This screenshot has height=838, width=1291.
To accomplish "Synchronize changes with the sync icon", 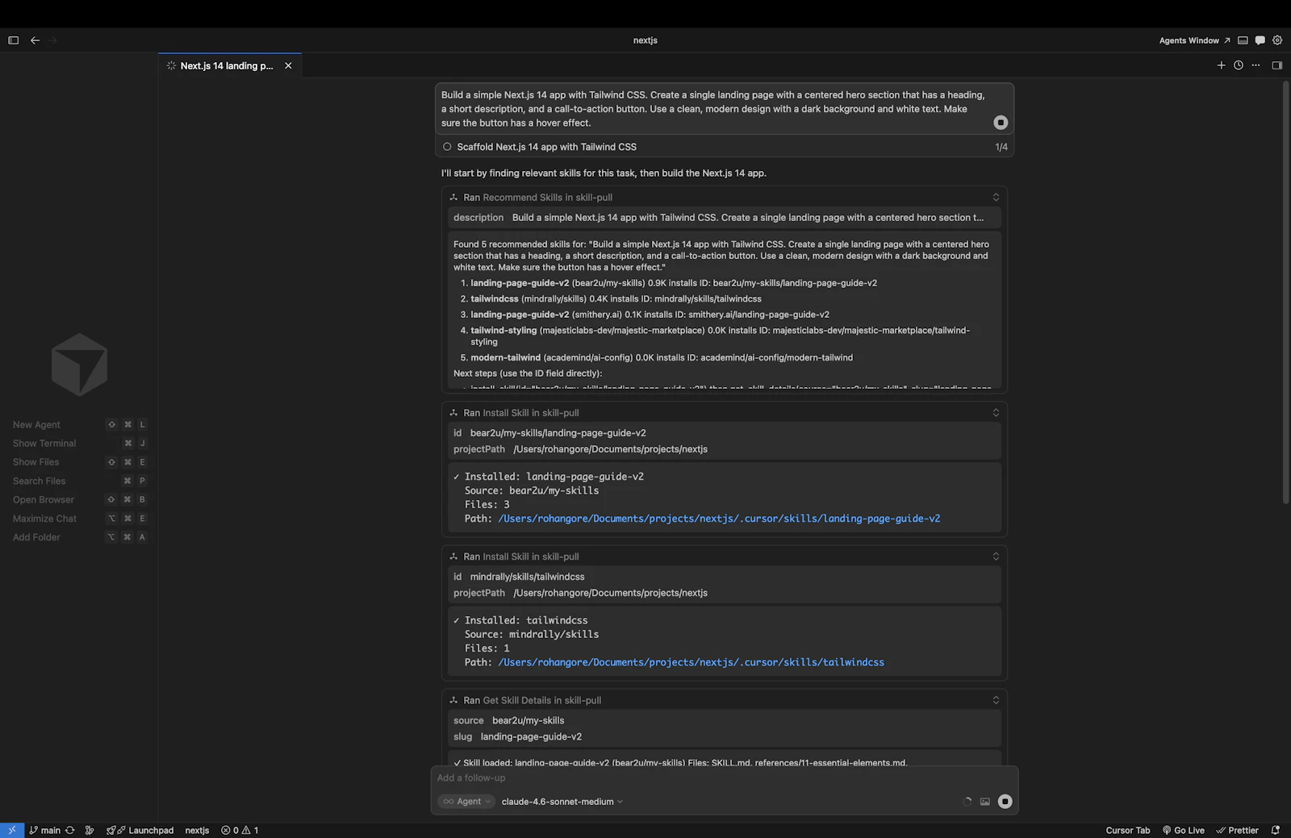I will [x=70, y=830].
